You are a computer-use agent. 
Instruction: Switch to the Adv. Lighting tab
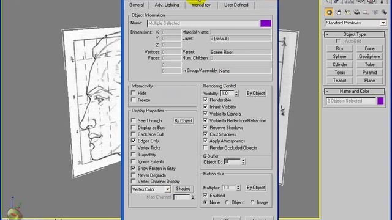click(167, 5)
